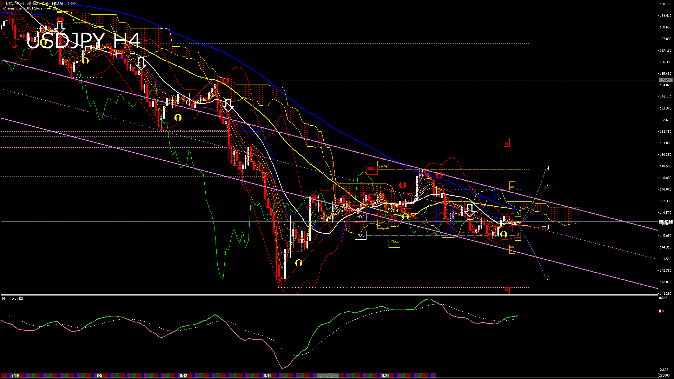Click the USDJPY,H4 quote header line
Viewport: 674px width, 379px height.
(41, 4)
